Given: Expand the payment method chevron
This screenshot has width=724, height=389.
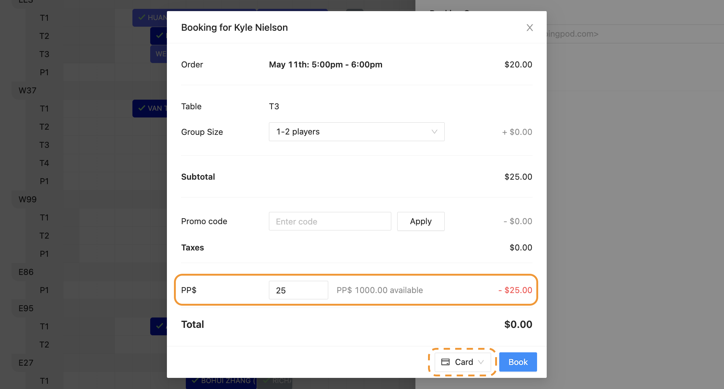Looking at the screenshot, I should pyautogui.click(x=481, y=362).
